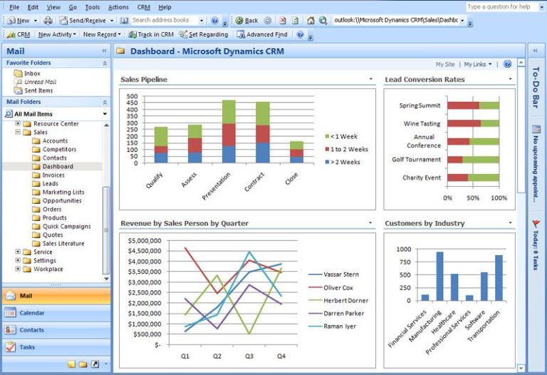Open the Sales Pipeline chart options dropdown
The width and height of the screenshot is (547, 375).
pos(370,80)
